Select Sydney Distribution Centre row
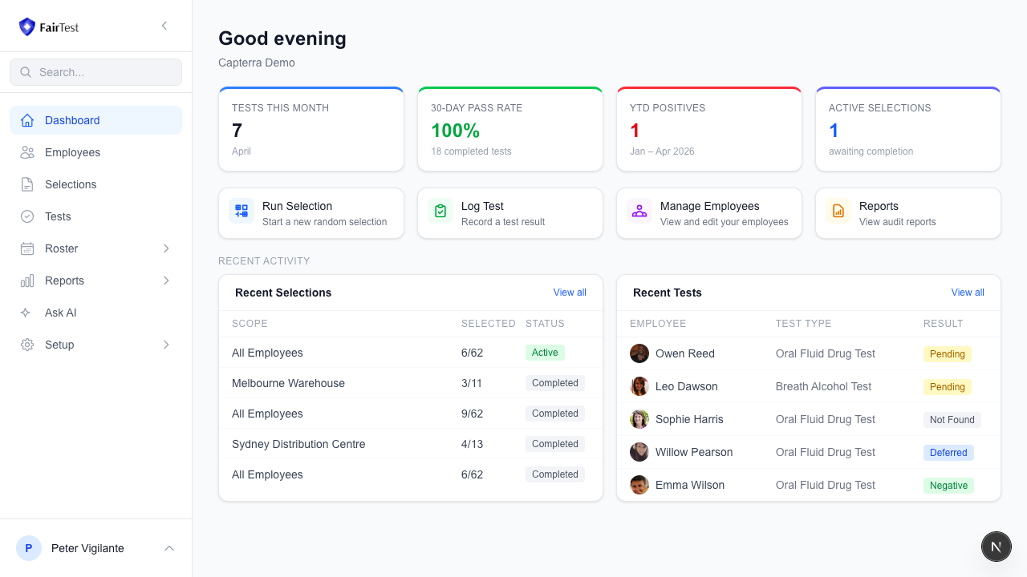The image size is (1027, 577). 411,444
